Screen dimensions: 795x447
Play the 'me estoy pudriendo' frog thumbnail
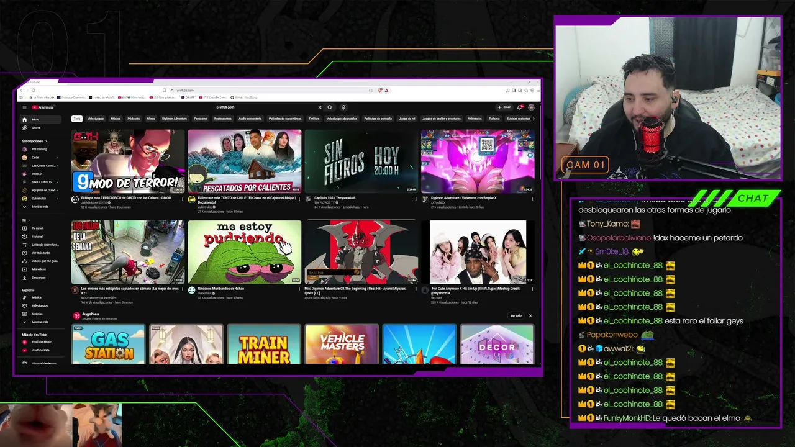point(245,252)
